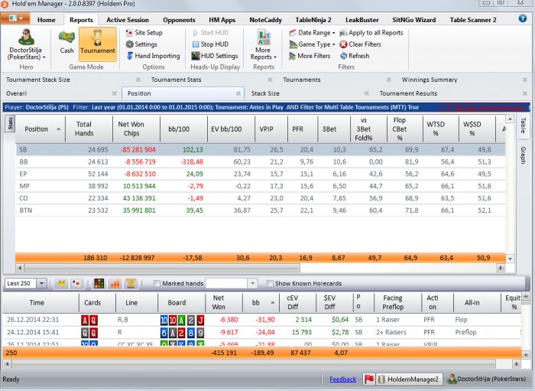535x391 pixels.
Task: Open the Stack Size report tab
Action: [265, 93]
